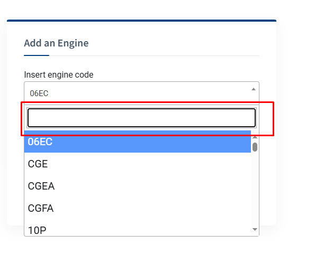
Task: Click the engine code search field
Action: [141, 118]
